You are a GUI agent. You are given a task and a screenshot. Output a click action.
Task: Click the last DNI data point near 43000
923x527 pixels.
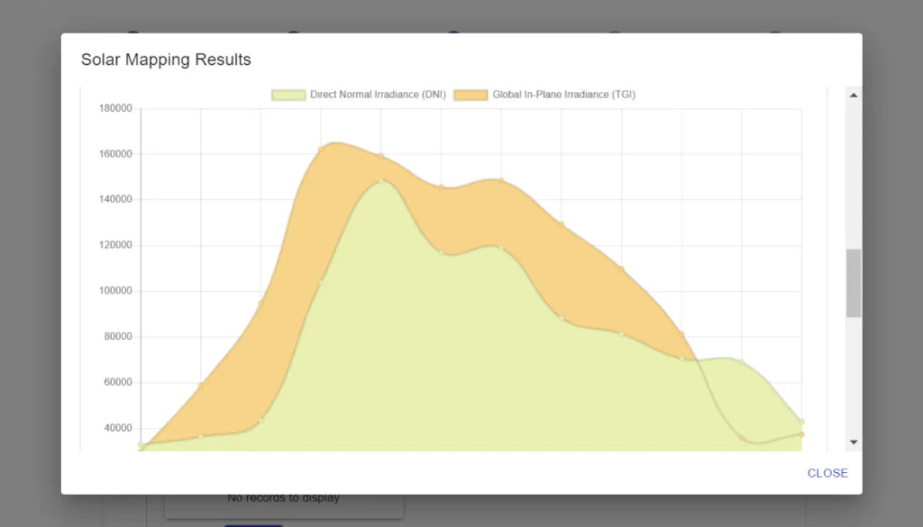click(802, 422)
